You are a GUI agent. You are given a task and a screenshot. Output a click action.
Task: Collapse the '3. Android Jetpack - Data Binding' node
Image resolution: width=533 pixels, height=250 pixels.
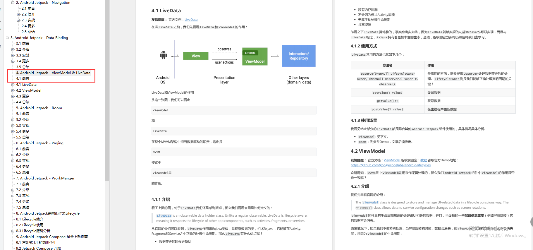coord(7,38)
